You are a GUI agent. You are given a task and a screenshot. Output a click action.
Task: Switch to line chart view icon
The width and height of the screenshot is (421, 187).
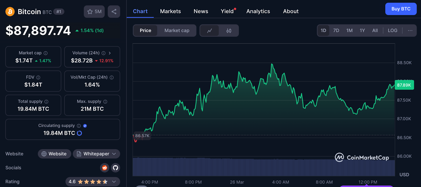[209, 31]
